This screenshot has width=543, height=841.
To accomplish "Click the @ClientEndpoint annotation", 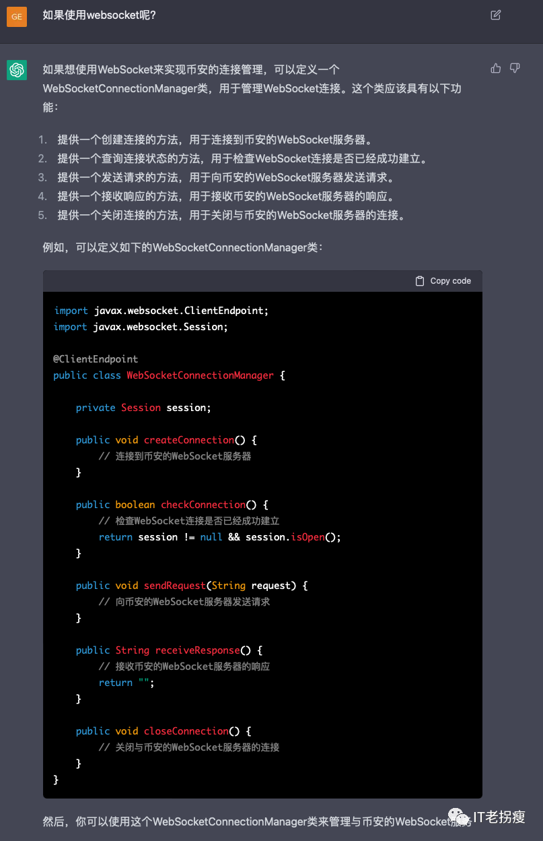I will (96, 359).
